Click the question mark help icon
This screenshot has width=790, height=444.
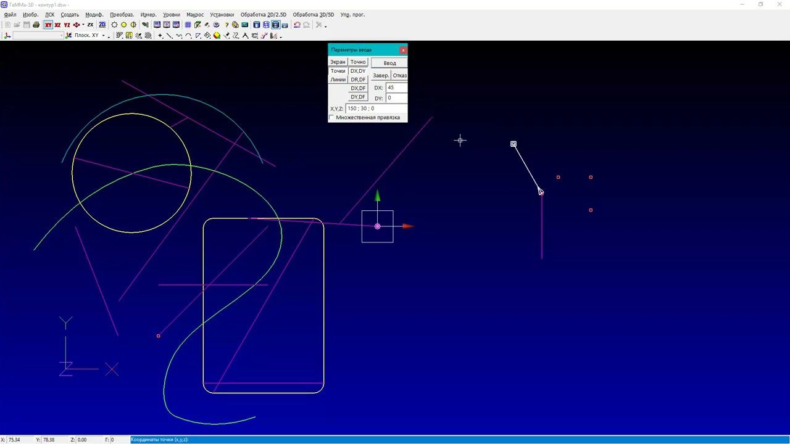point(225,25)
